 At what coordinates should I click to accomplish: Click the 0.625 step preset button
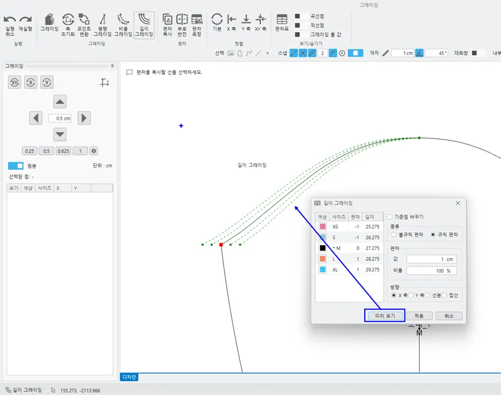[63, 151]
